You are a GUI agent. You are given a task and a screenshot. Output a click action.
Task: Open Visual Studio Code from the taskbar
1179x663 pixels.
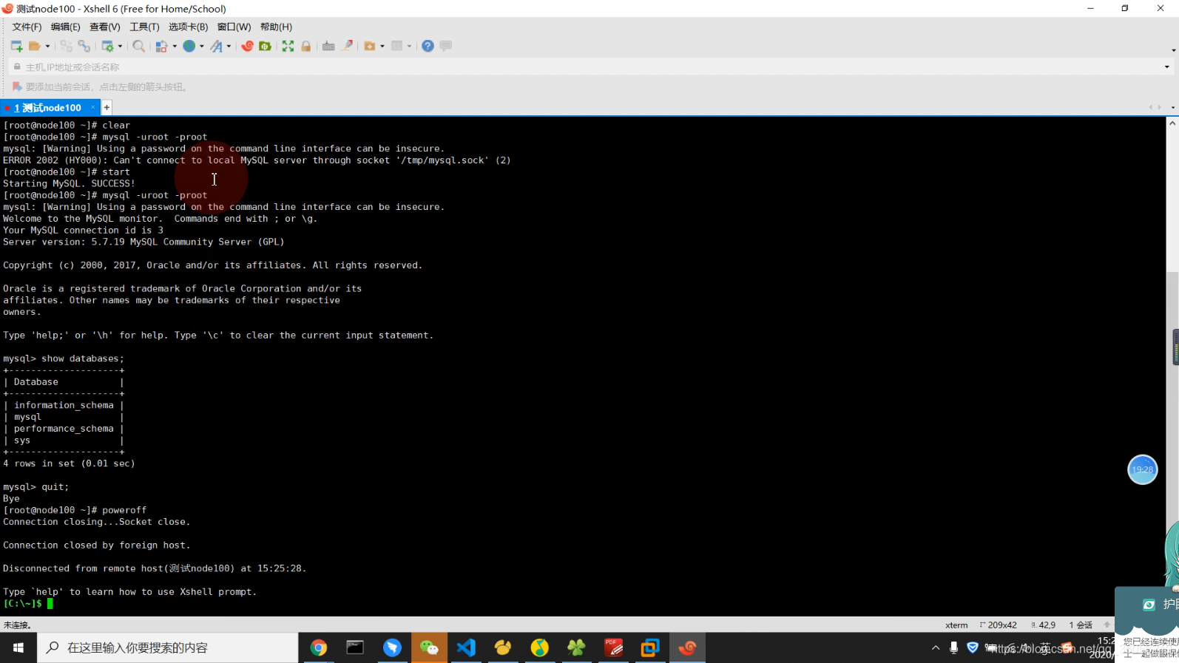pos(466,647)
